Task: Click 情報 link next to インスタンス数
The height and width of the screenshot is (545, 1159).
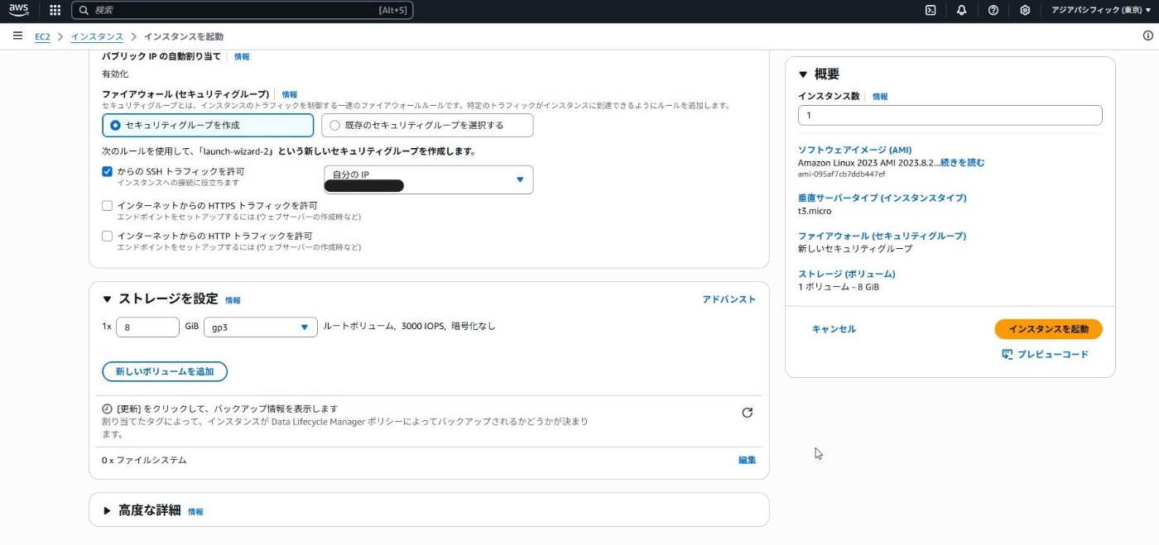Action: click(880, 97)
